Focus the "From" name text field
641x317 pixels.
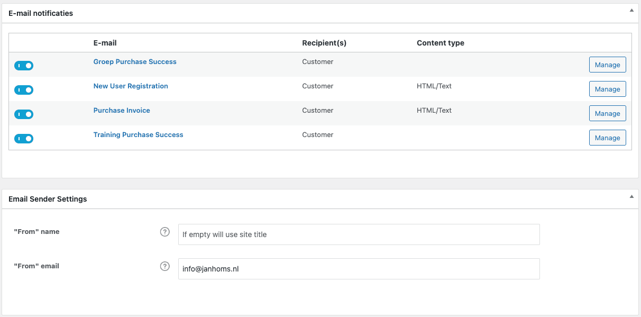pyautogui.click(x=359, y=234)
